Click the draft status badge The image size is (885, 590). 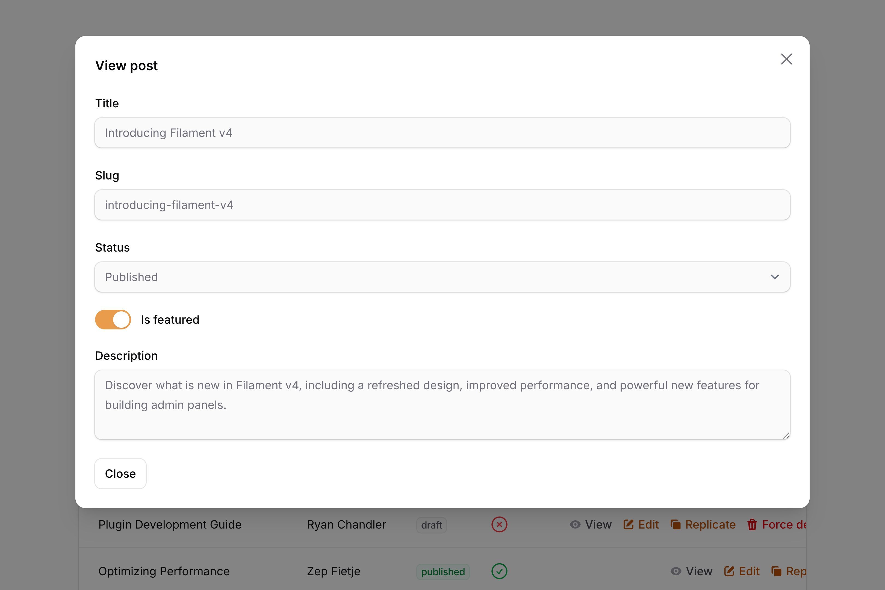(x=432, y=525)
